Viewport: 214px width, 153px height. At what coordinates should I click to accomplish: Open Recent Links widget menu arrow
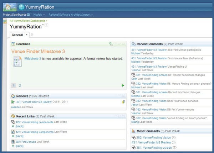[116, 116]
